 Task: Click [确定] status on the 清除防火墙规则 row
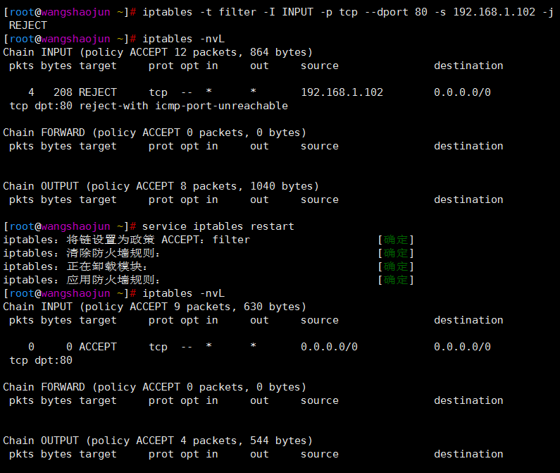click(x=396, y=253)
